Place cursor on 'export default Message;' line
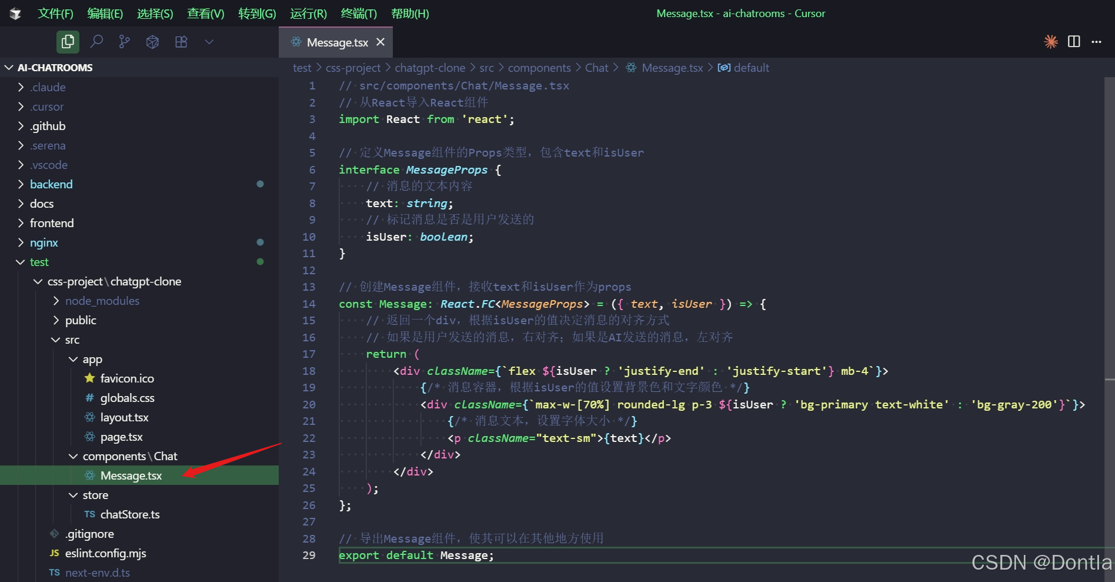1115x582 pixels. tap(416, 555)
